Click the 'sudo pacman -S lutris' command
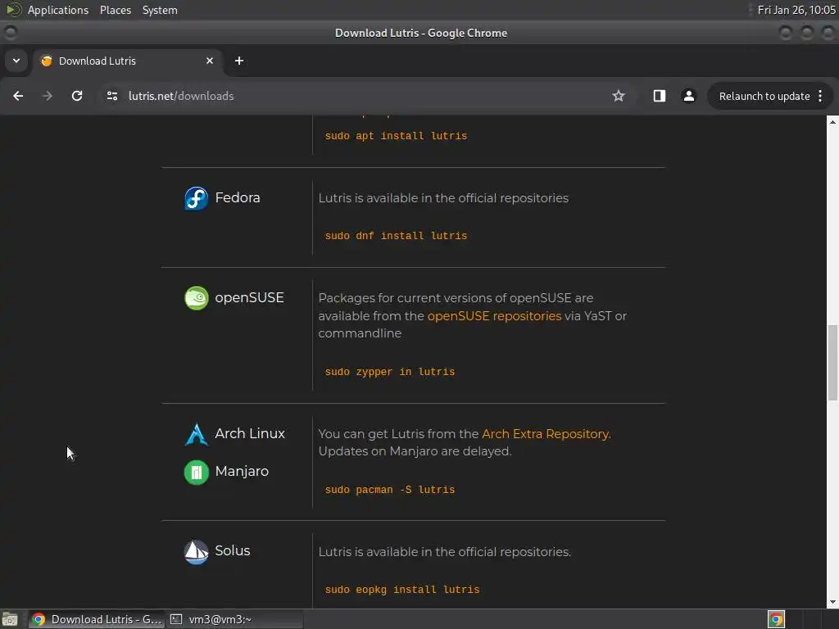The height and width of the screenshot is (629, 839). pos(390,490)
